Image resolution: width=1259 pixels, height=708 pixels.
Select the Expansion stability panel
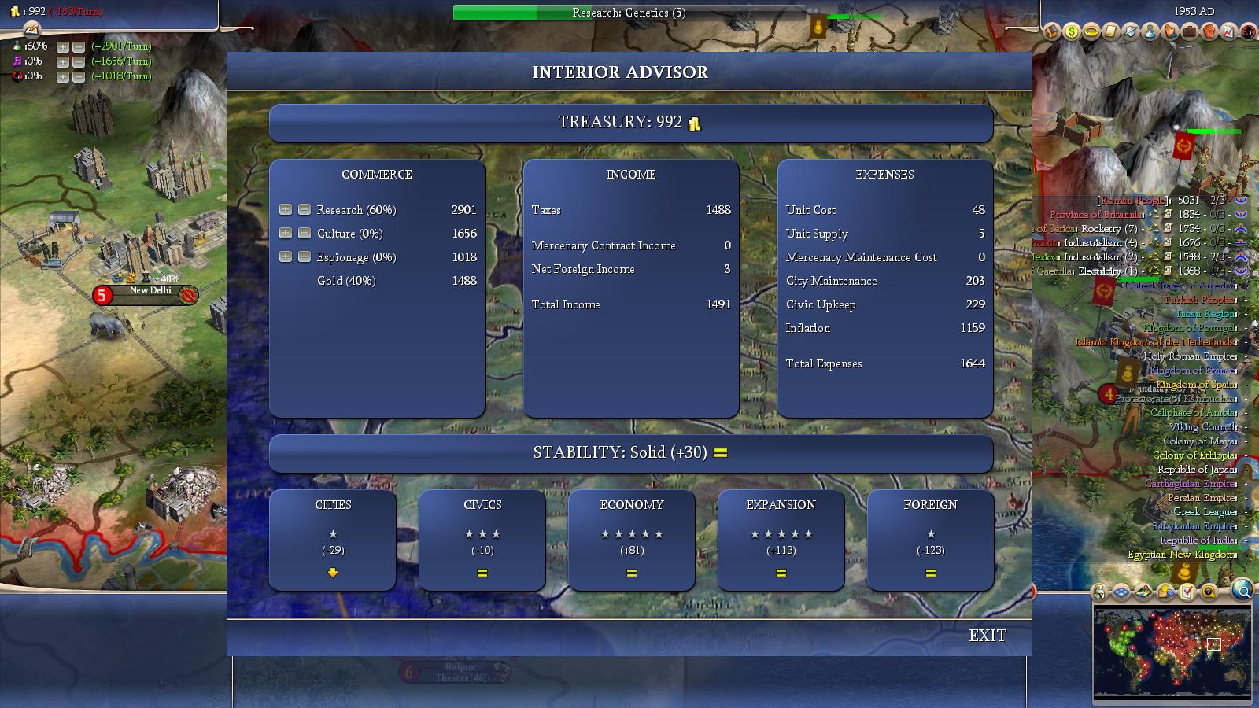click(781, 540)
